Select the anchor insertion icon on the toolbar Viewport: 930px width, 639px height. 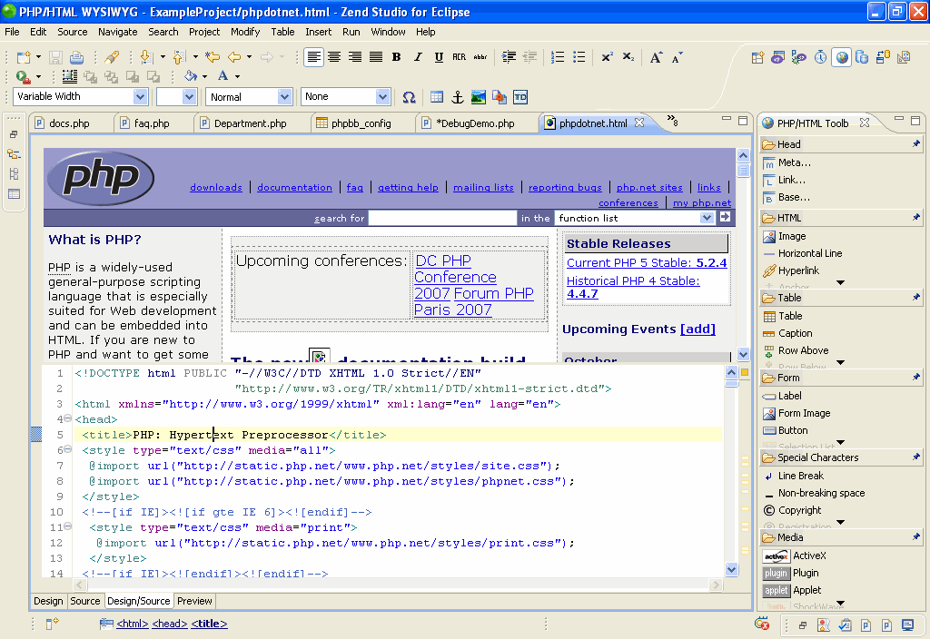457,96
